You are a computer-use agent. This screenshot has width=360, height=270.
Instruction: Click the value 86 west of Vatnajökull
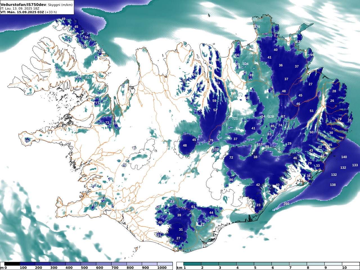coord(231,180)
